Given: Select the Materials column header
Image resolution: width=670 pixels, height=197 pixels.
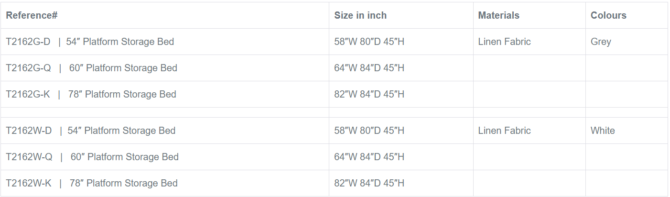Looking at the screenshot, I should (498, 15).
